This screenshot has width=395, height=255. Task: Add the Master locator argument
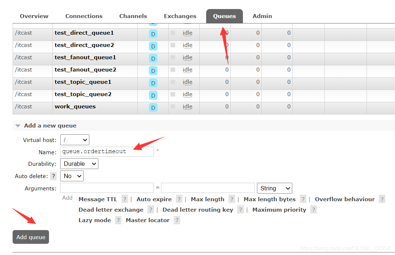(x=148, y=220)
